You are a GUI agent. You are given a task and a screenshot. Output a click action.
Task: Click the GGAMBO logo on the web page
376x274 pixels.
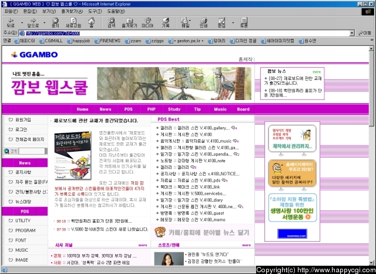click(35, 55)
